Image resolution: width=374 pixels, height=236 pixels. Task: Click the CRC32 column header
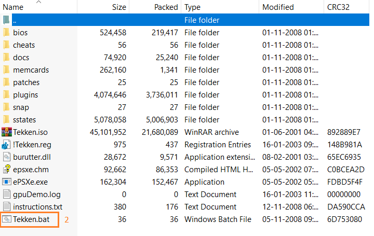[x=339, y=7]
